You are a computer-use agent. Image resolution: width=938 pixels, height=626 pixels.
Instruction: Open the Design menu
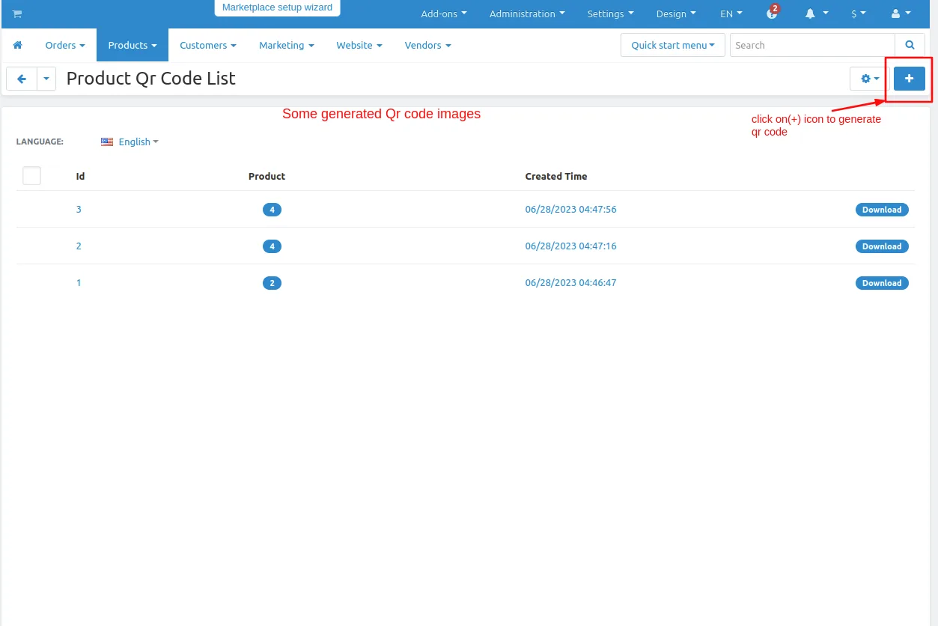tap(676, 13)
